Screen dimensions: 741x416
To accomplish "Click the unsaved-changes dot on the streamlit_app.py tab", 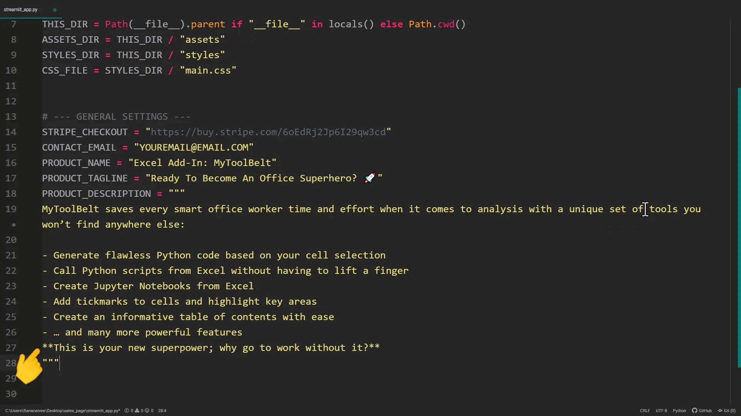I will click(55, 10).
